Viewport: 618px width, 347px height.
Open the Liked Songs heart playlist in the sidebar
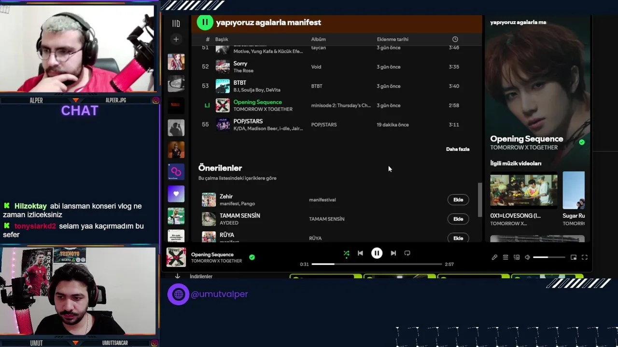click(176, 194)
